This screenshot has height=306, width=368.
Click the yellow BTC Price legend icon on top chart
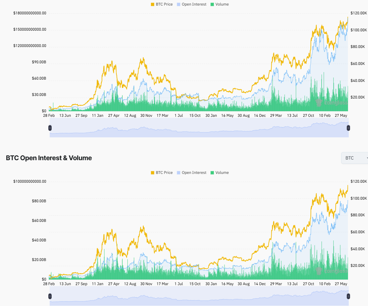coord(153,4)
